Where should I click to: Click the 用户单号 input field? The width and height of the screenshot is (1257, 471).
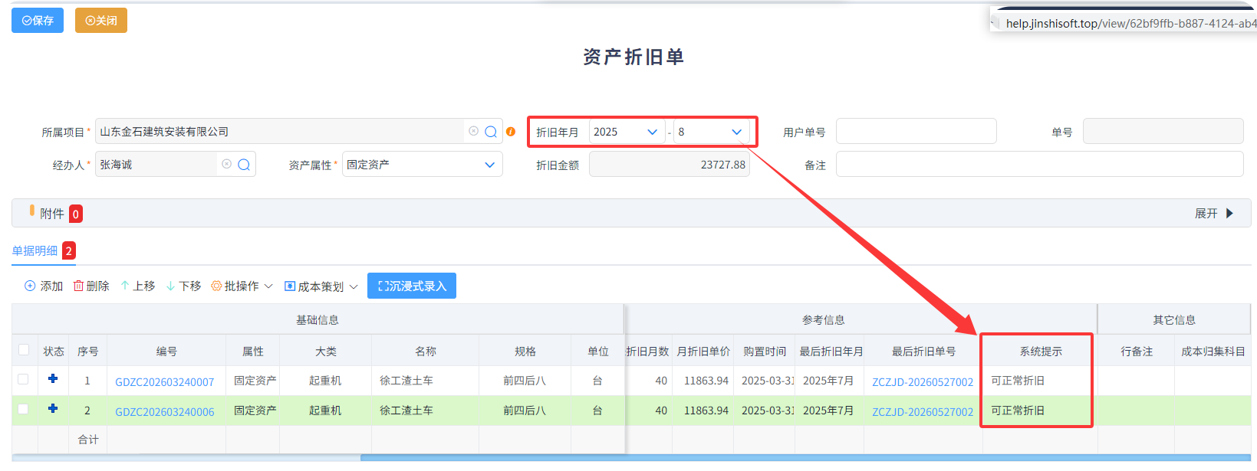(916, 131)
